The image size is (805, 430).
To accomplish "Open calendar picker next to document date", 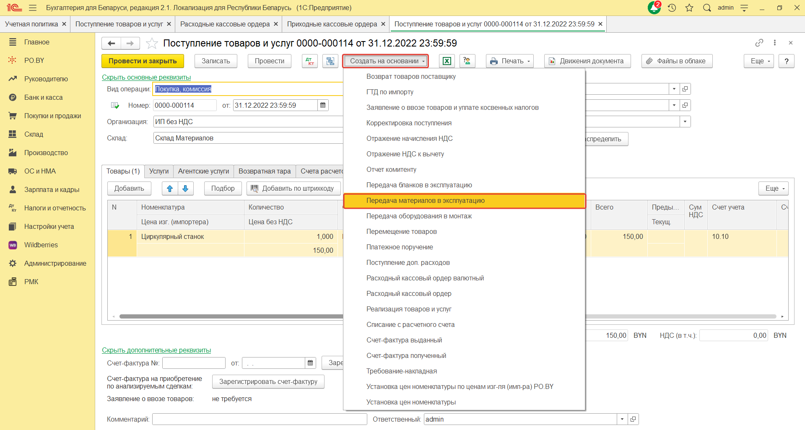I will click(x=323, y=105).
